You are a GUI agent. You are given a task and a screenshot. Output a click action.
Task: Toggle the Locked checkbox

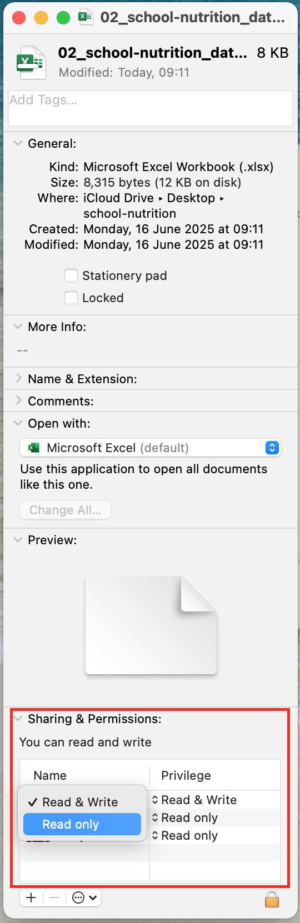(x=71, y=298)
